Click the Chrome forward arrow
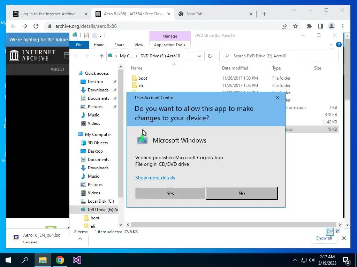 pos(25,26)
